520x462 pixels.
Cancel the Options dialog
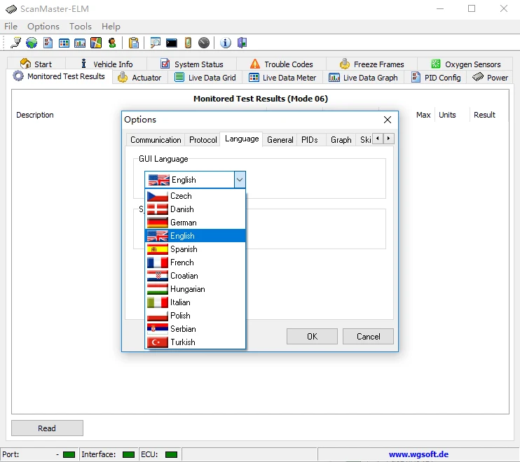[368, 337]
